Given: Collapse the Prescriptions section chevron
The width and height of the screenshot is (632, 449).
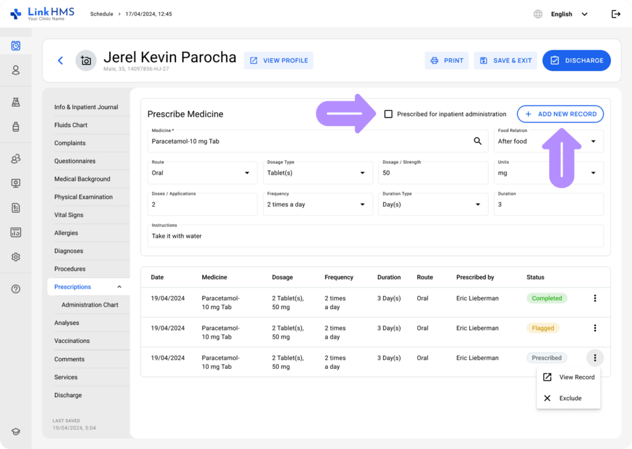Looking at the screenshot, I should pos(119,287).
